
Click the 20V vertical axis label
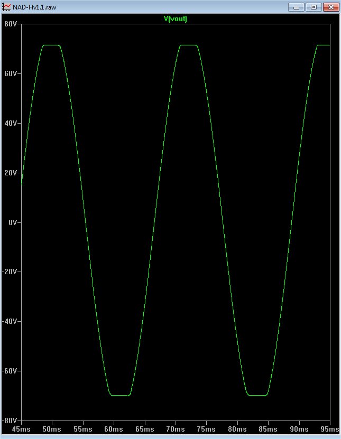11,173
